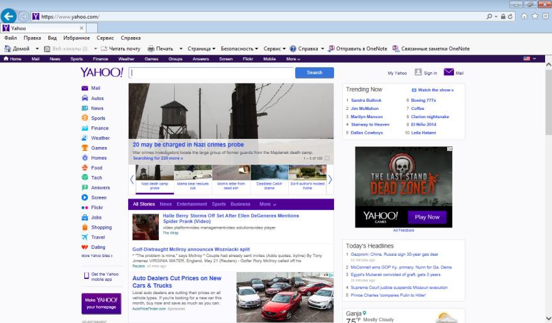Click the Games trophy icon in sidebar

pos(85,148)
